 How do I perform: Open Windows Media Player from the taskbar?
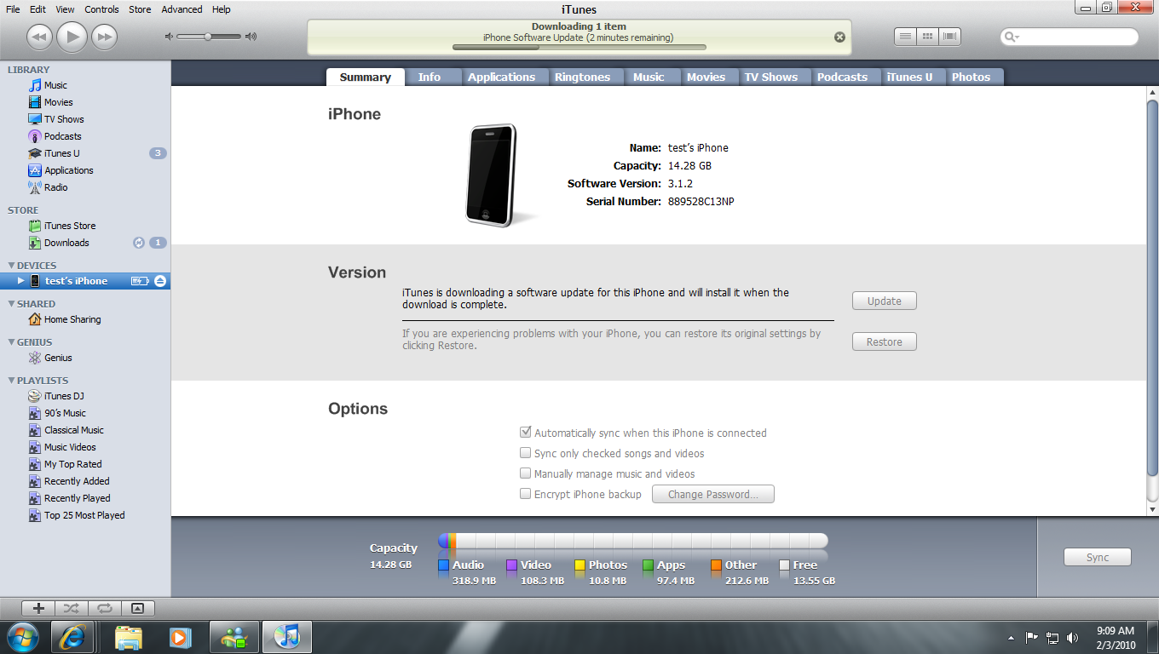180,636
